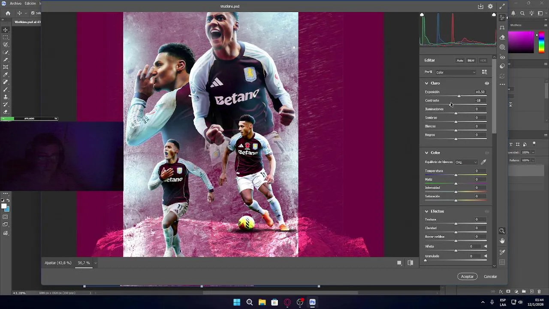Click the B&W conversion button

coord(471,61)
